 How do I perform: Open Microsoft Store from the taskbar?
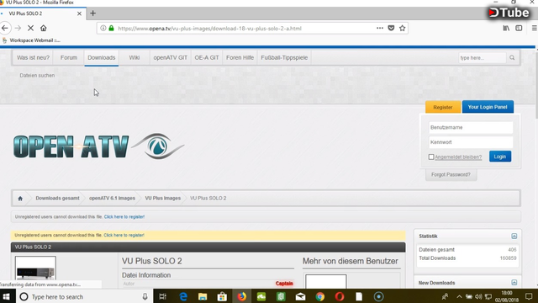pyautogui.click(x=222, y=296)
